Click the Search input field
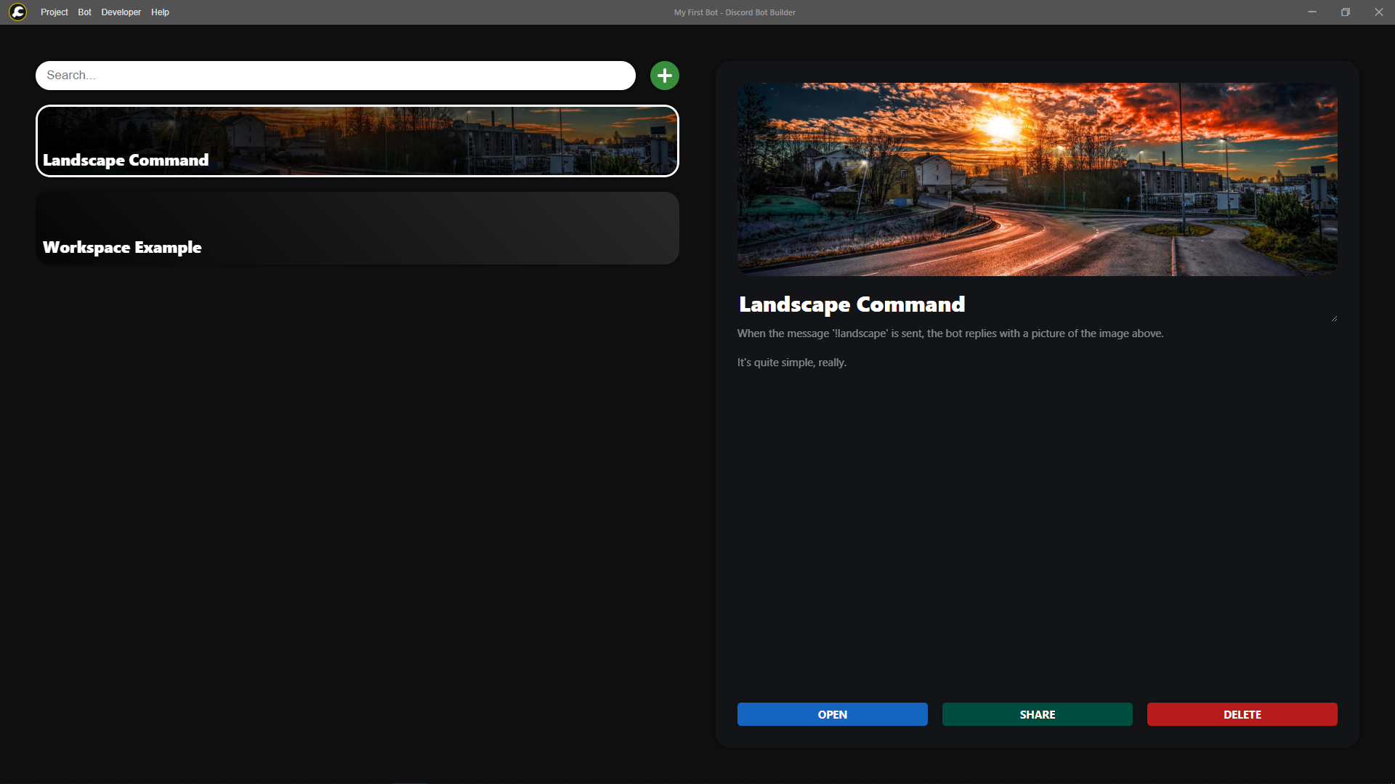 pyautogui.click(x=336, y=76)
